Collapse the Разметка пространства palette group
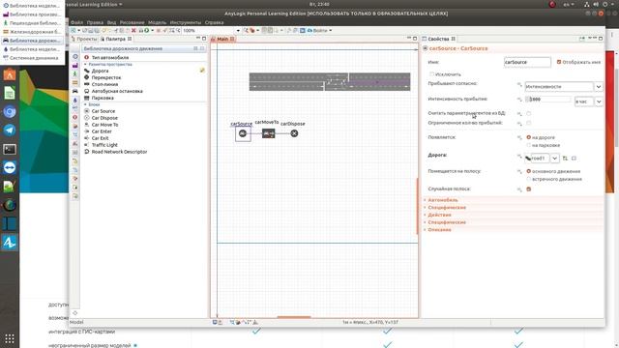 click(x=85, y=65)
